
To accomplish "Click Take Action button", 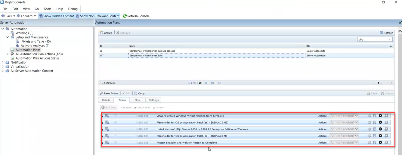I will coord(109,93).
